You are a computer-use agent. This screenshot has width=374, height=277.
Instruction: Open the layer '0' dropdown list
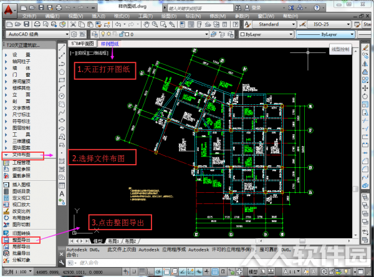(x=155, y=34)
